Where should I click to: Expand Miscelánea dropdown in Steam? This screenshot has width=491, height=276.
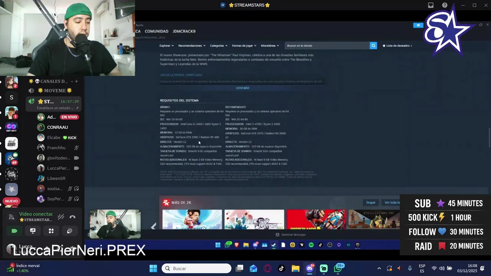pos(270,46)
